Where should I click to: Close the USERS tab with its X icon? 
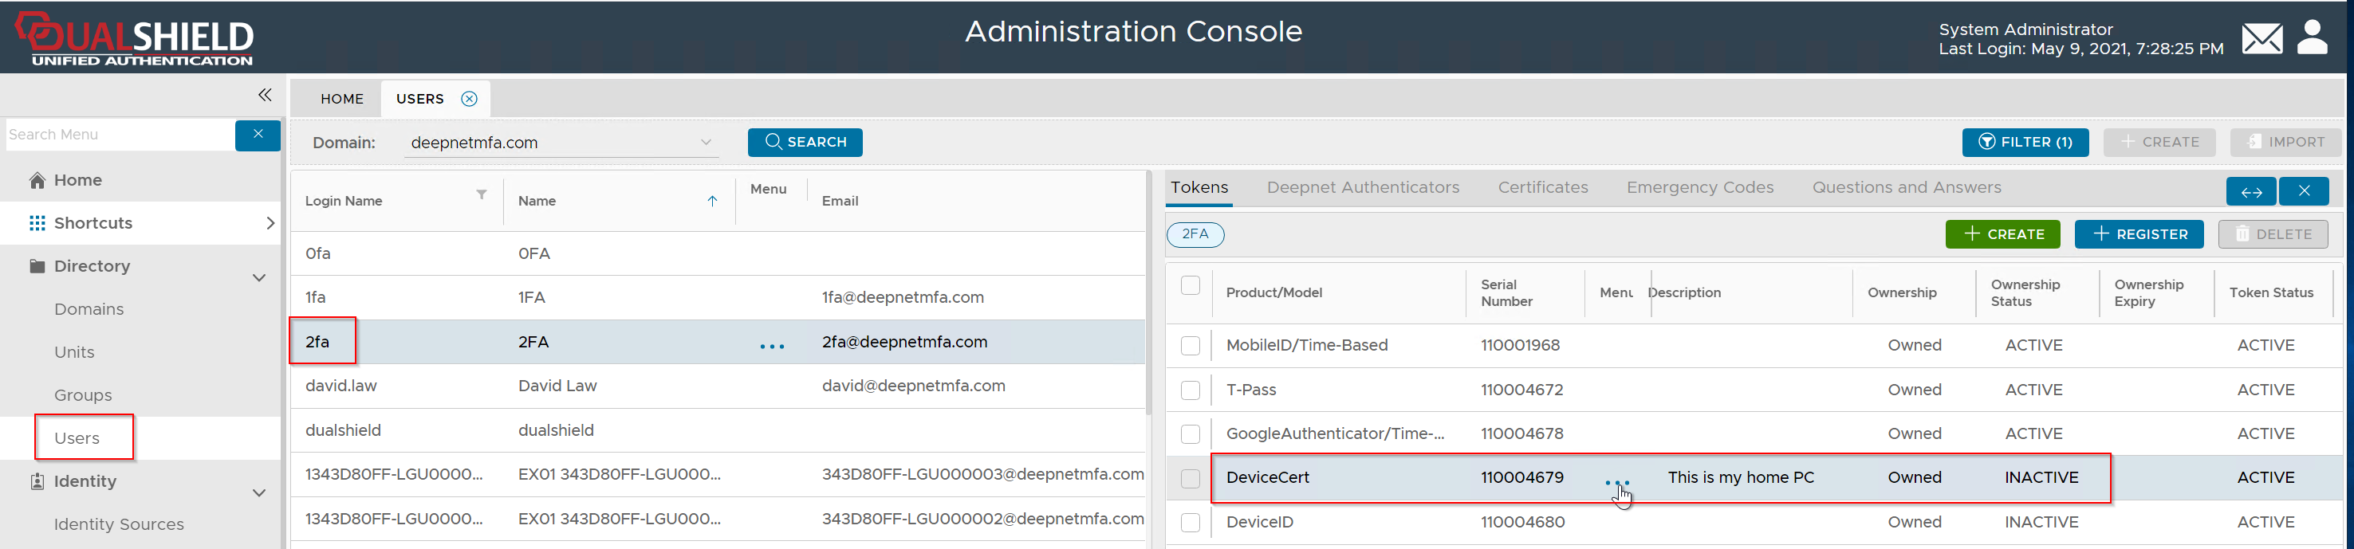[469, 99]
